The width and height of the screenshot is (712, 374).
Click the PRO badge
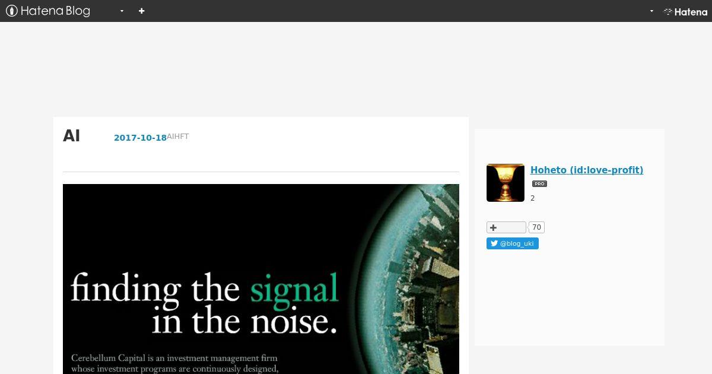[539, 184]
